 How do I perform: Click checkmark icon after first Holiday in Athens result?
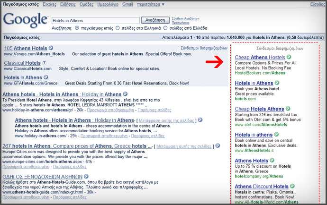125,94
